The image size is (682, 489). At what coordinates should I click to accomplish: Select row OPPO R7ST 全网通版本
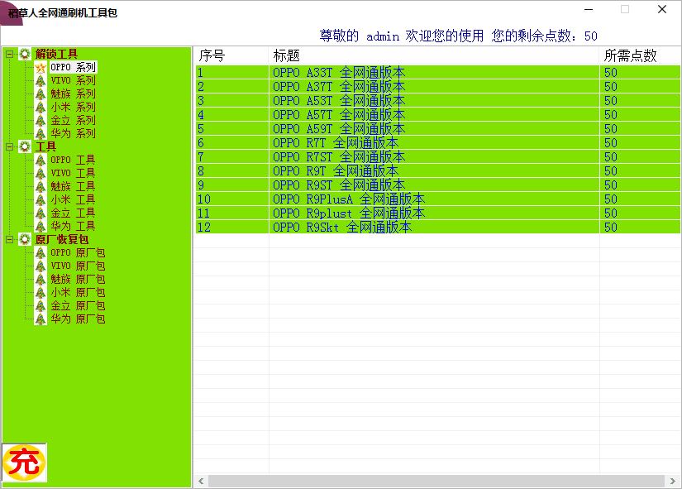click(x=438, y=156)
